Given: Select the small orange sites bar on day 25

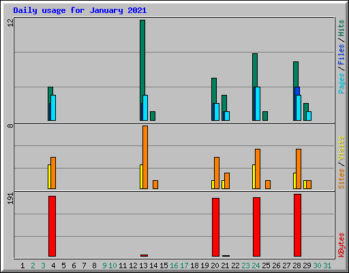Looking at the screenshot, I should tap(268, 184).
